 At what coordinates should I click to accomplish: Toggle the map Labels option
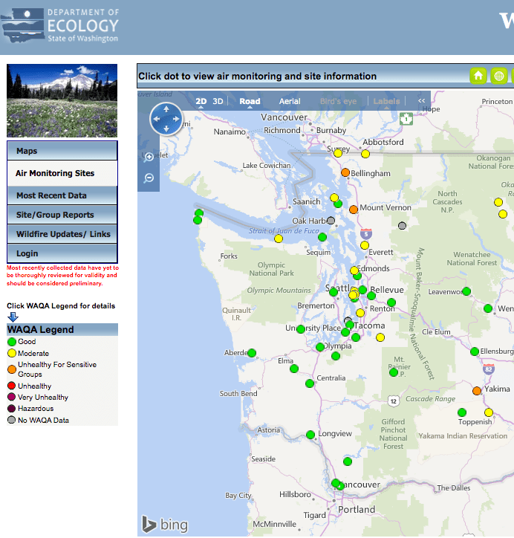tap(386, 101)
